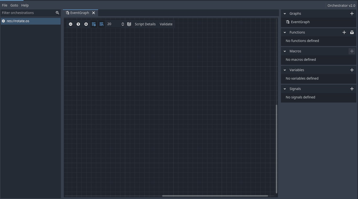Image resolution: width=358 pixels, height=199 pixels.
Task: Click the 'No signals defined' text
Action: pos(300,97)
